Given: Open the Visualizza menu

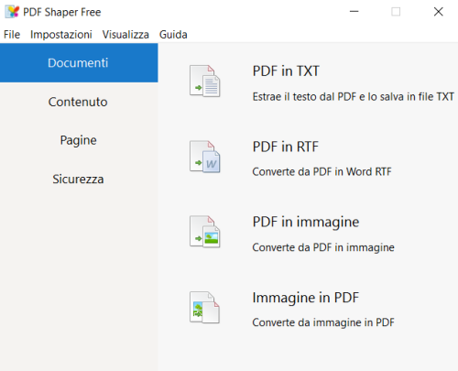Looking at the screenshot, I should click(125, 35).
